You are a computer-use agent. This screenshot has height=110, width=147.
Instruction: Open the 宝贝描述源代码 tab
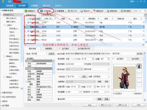[x=84, y=49]
